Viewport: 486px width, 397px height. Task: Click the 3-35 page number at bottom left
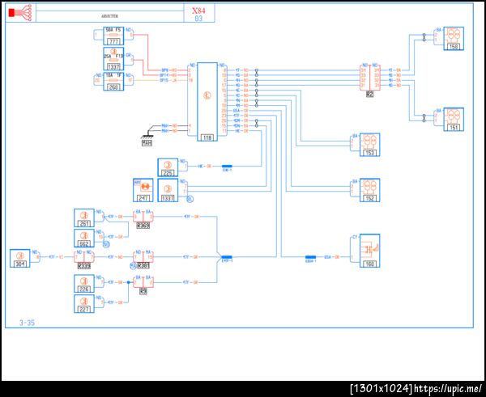pyautogui.click(x=27, y=323)
